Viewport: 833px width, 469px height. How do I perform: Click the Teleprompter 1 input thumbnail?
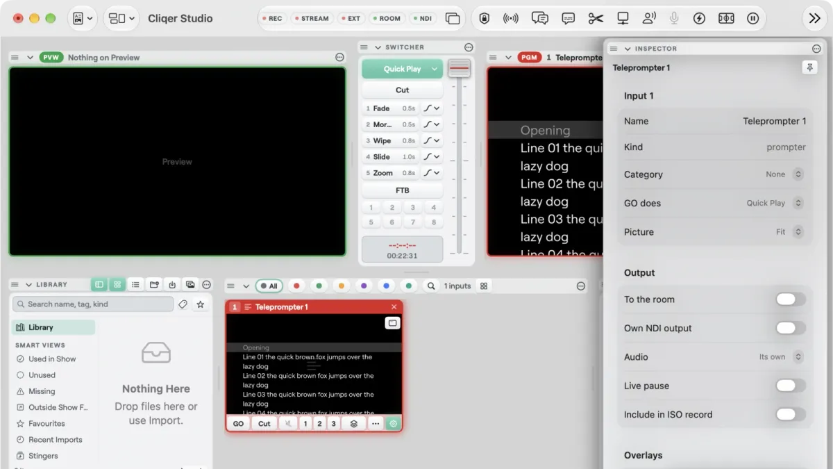[x=314, y=363]
